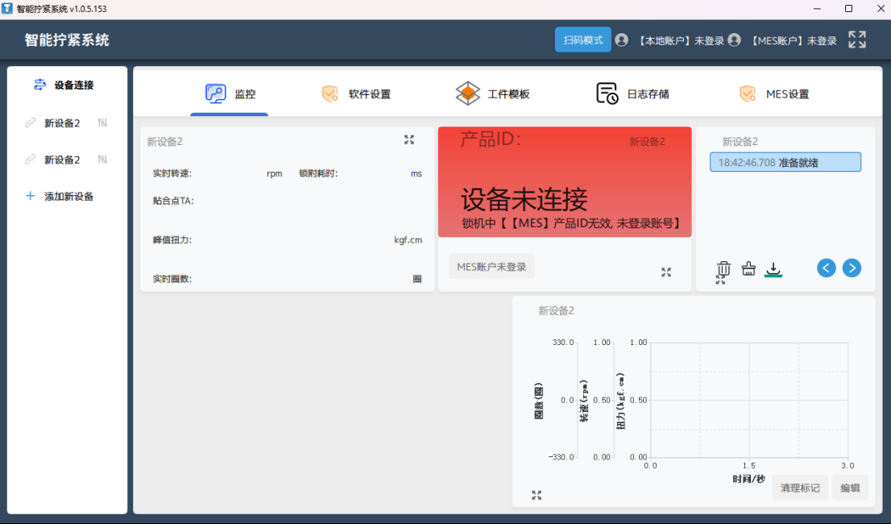This screenshot has height=524, width=891.
Task: Expand the log panel below the trash icon
Action: pos(720,280)
